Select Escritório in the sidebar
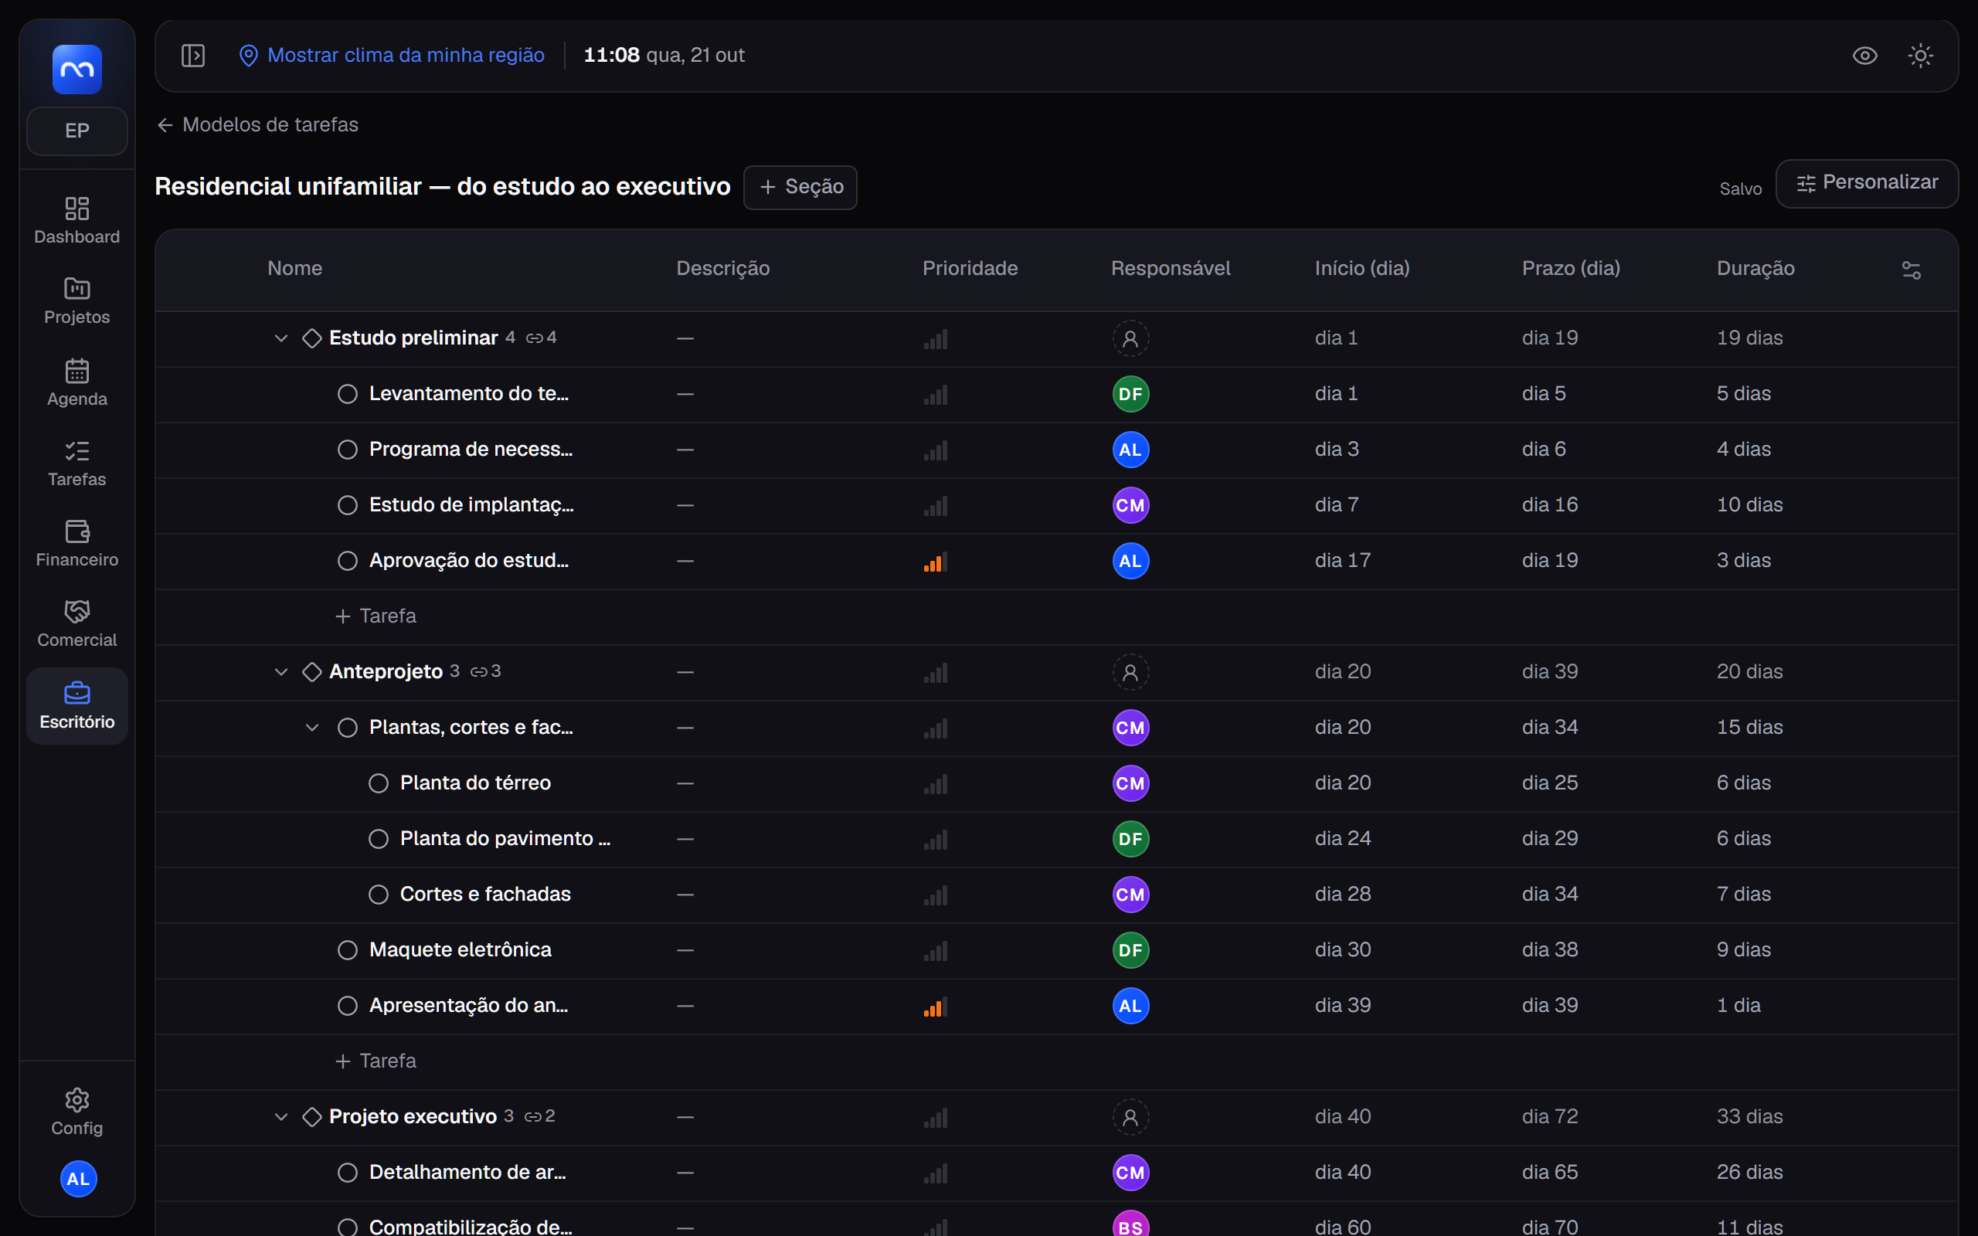The width and height of the screenshot is (1978, 1236). click(76, 705)
